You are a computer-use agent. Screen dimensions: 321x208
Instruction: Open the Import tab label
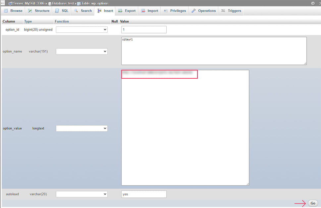(153, 11)
